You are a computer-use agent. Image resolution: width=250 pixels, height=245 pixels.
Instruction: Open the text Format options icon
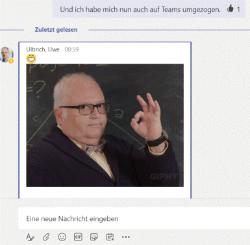tap(30, 237)
